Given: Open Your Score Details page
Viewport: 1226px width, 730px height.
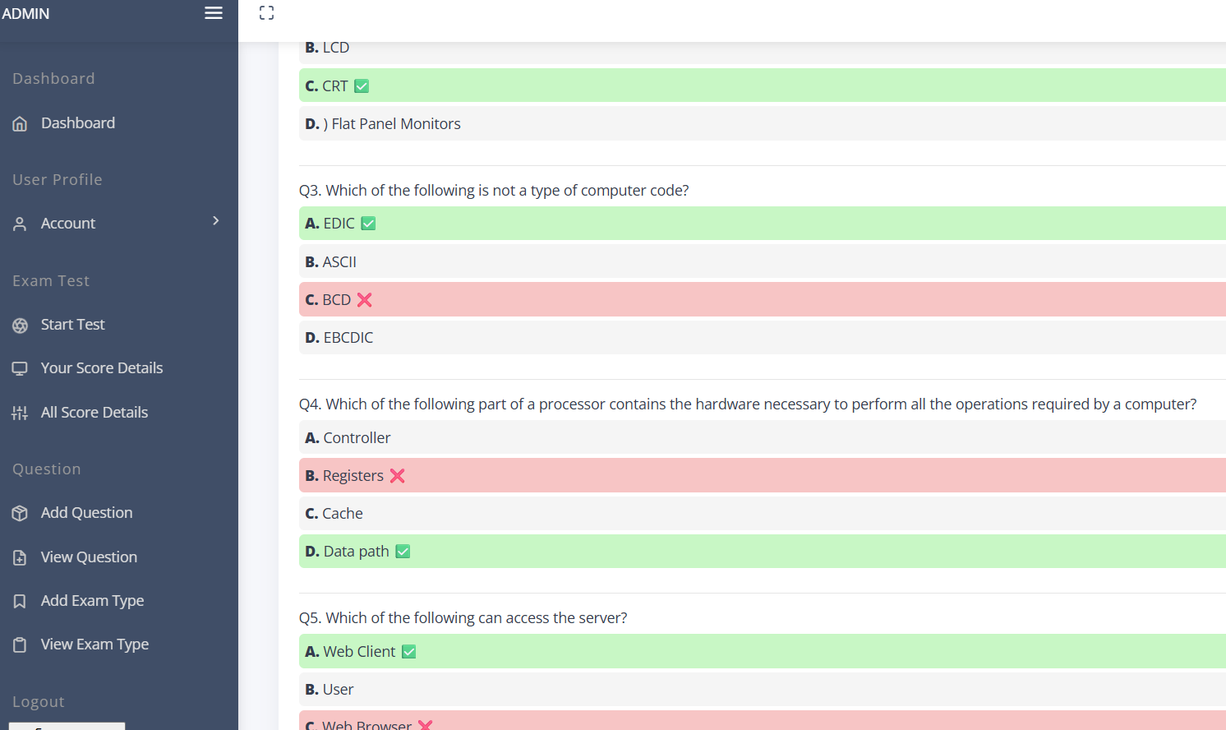Looking at the screenshot, I should (x=102, y=368).
